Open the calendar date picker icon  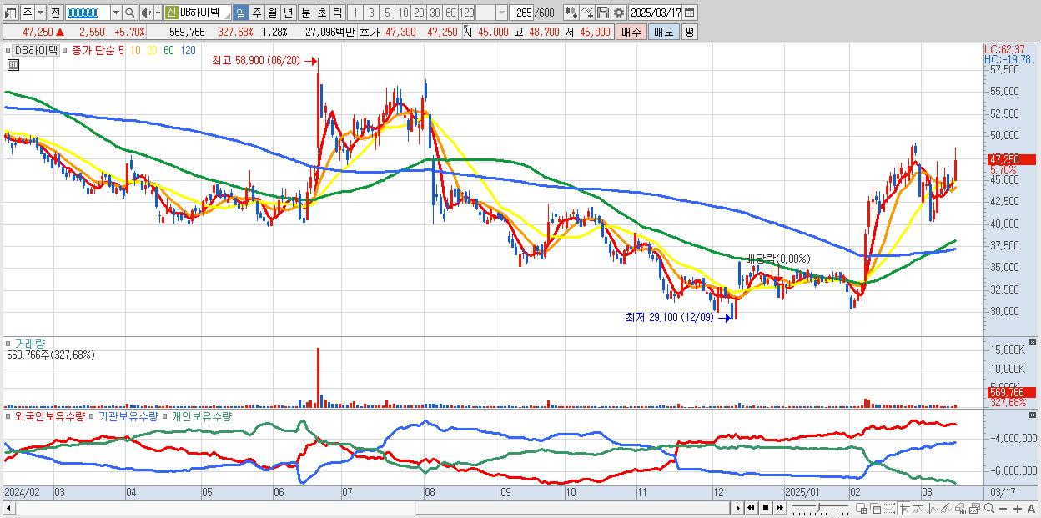click(689, 13)
